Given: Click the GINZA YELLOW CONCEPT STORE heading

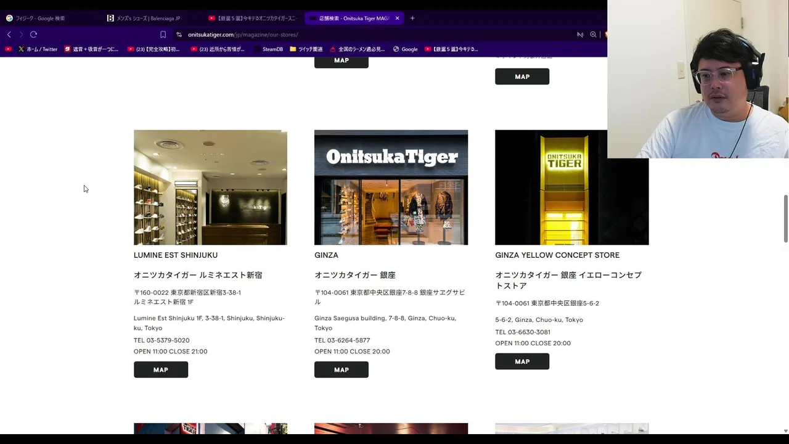Looking at the screenshot, I should click(x=557, y=255).
